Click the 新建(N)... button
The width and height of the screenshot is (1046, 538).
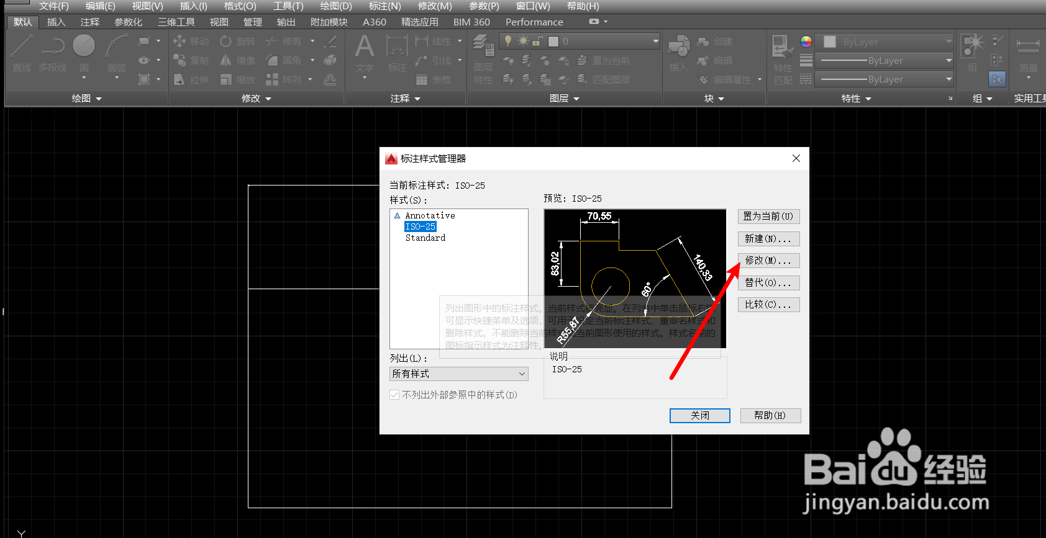click(x=768, y=238)
